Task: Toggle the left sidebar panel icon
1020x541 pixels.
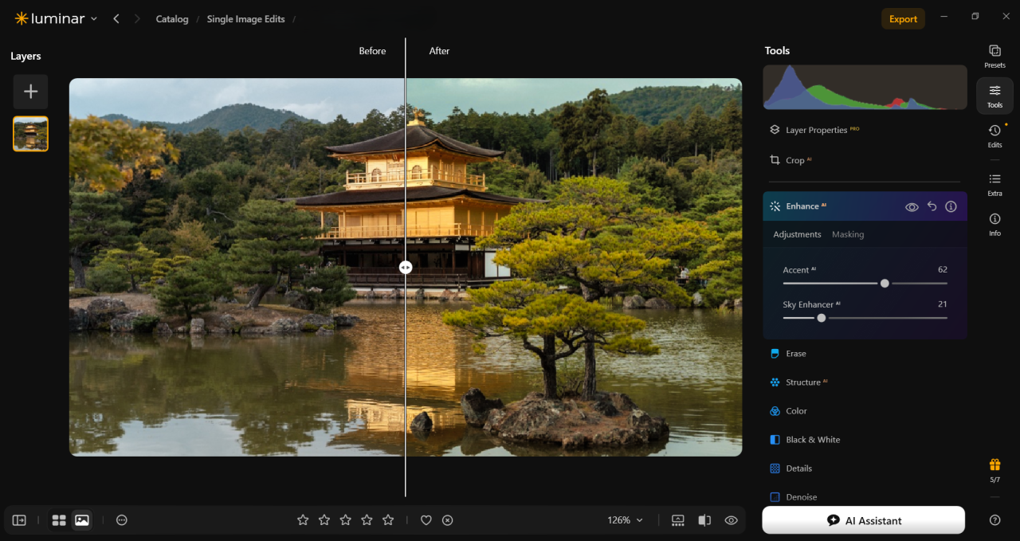Action: pos(19,520)
